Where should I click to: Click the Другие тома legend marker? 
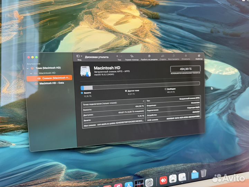126,91
